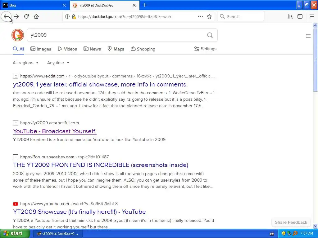Expand the All regions dropdown
Viewport: 318px width, 238px height.
(25, 63)
